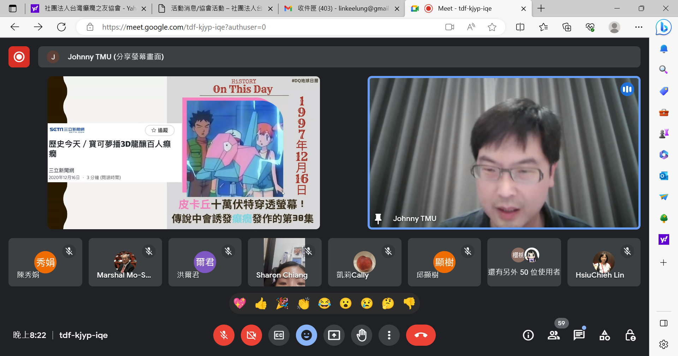Image resolution: width=678 pixels, height=356 pixels.
Task: Show the participants list (59 people)
Action: pyautogui.click(x=554, y=335)
